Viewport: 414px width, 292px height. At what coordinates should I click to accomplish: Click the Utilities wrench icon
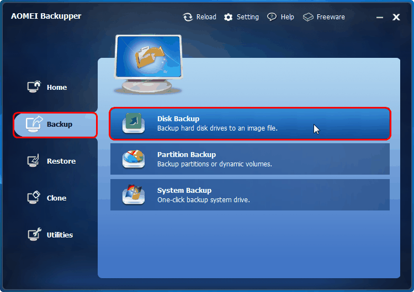pyautogui.click(x=34, y=234)
